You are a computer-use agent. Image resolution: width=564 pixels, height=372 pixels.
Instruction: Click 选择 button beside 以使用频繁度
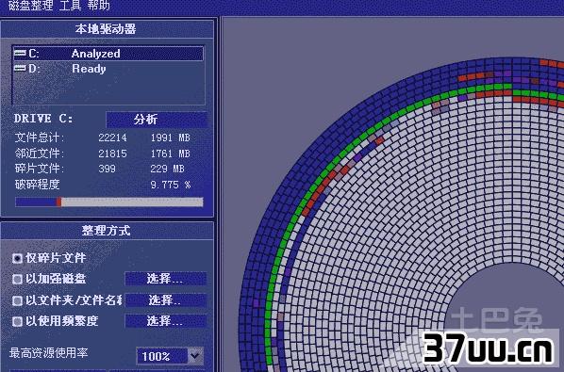click(166, 321)
